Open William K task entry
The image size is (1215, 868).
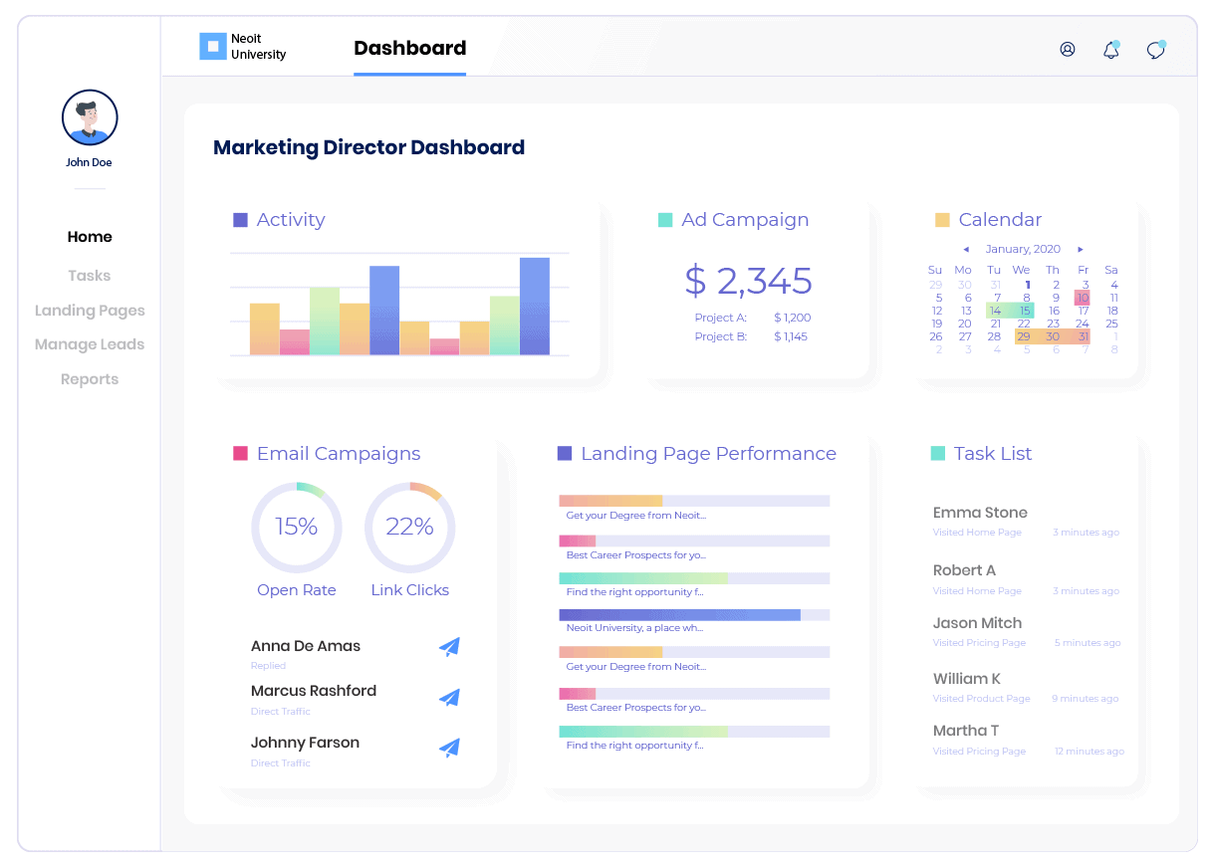(1026, 687)
